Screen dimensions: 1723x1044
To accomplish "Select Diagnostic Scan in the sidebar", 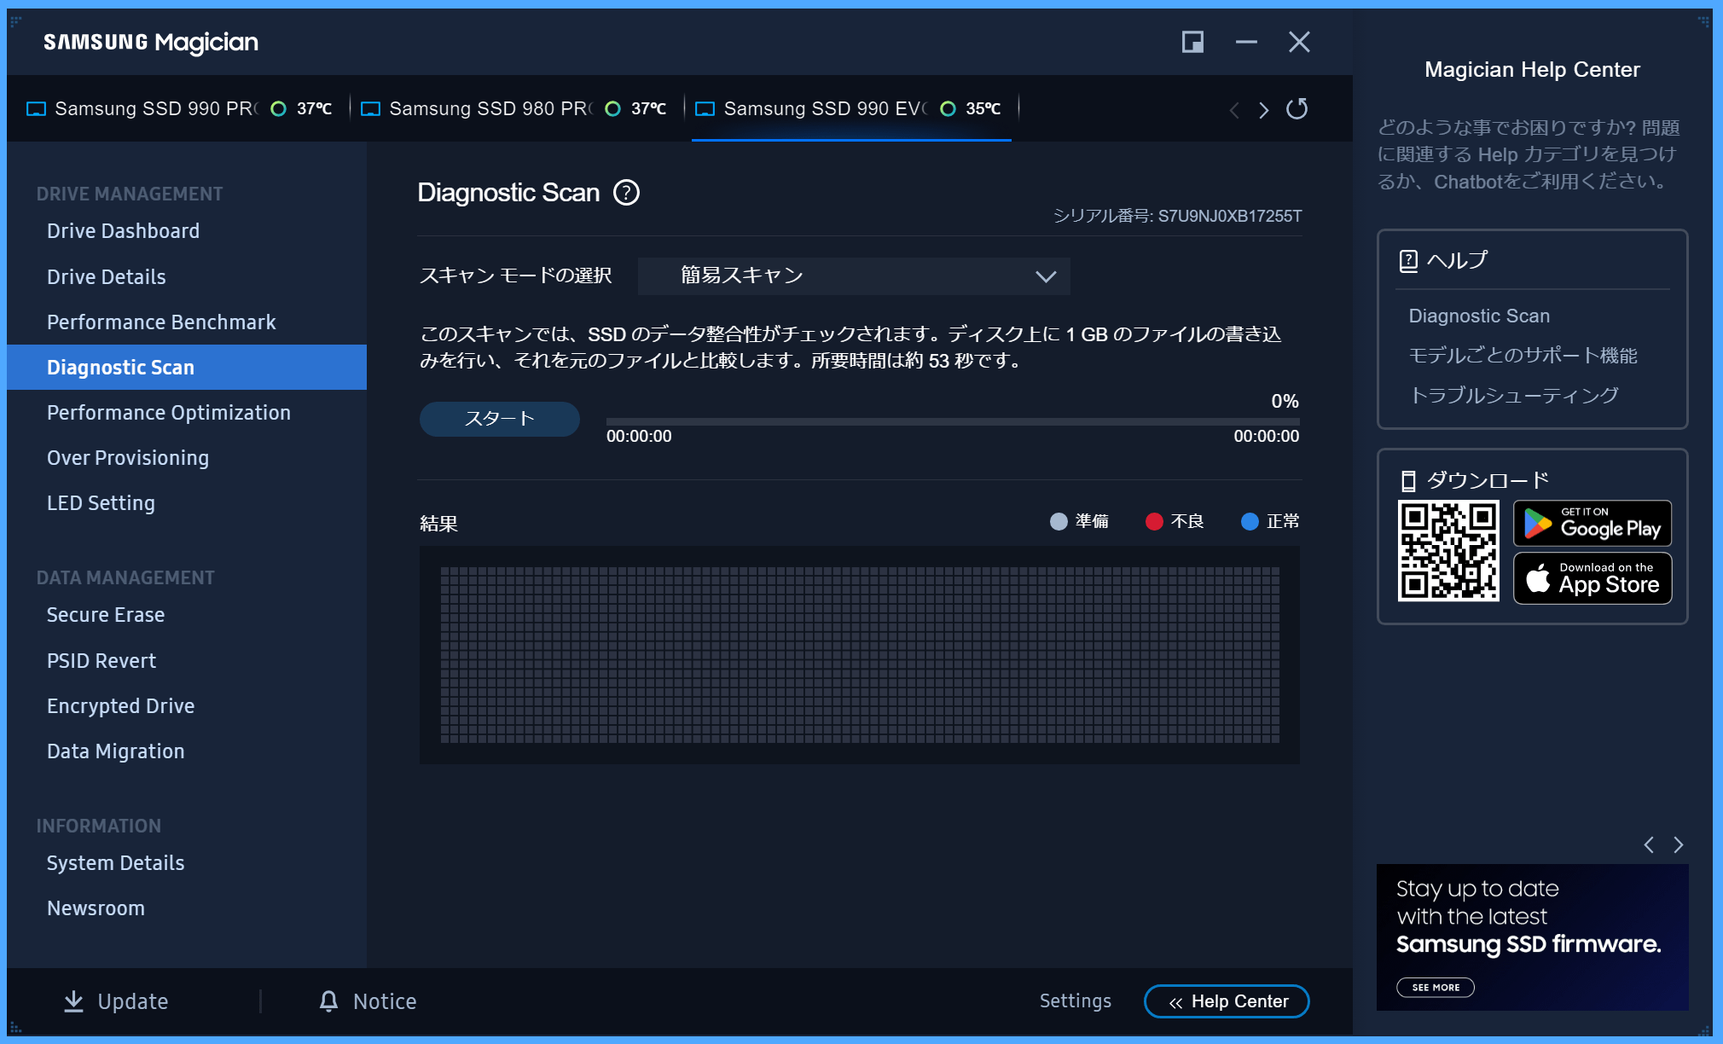I will (187, 368).
